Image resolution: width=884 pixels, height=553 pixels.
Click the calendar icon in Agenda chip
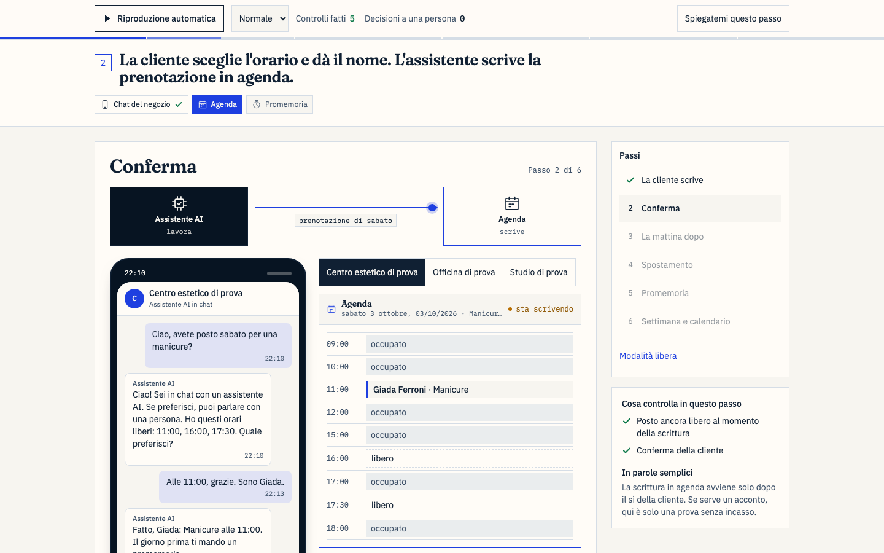click(x=203, y=104)
